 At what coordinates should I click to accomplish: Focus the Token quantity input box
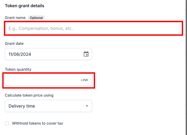(48, 80)
